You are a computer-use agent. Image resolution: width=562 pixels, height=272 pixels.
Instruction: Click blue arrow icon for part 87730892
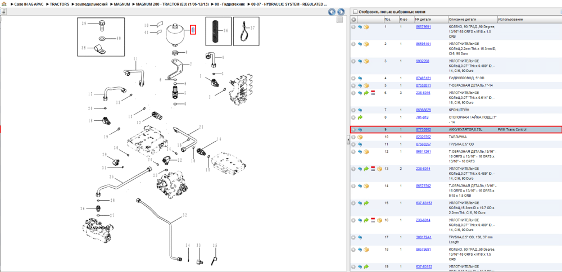360,130
